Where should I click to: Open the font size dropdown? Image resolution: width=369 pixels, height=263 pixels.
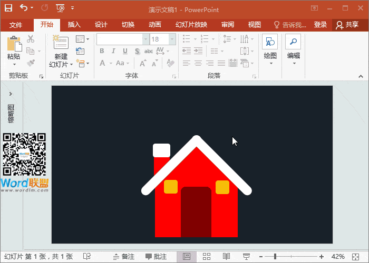tap(172, 39)
